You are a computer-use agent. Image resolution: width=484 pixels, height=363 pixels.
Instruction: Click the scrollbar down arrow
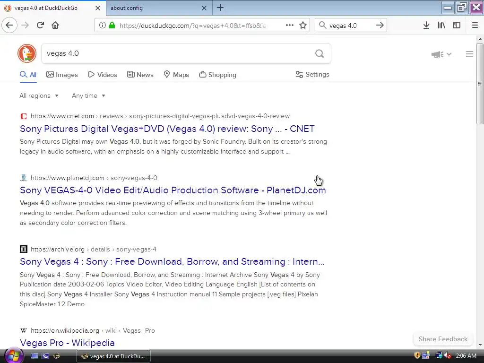click(480, 345)
